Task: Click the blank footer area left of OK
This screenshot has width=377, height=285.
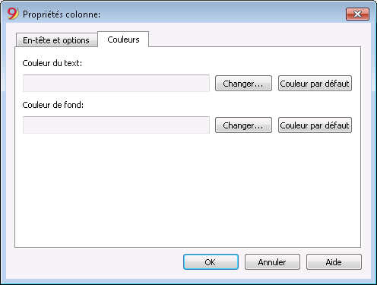Action: (x=95, y=262)
